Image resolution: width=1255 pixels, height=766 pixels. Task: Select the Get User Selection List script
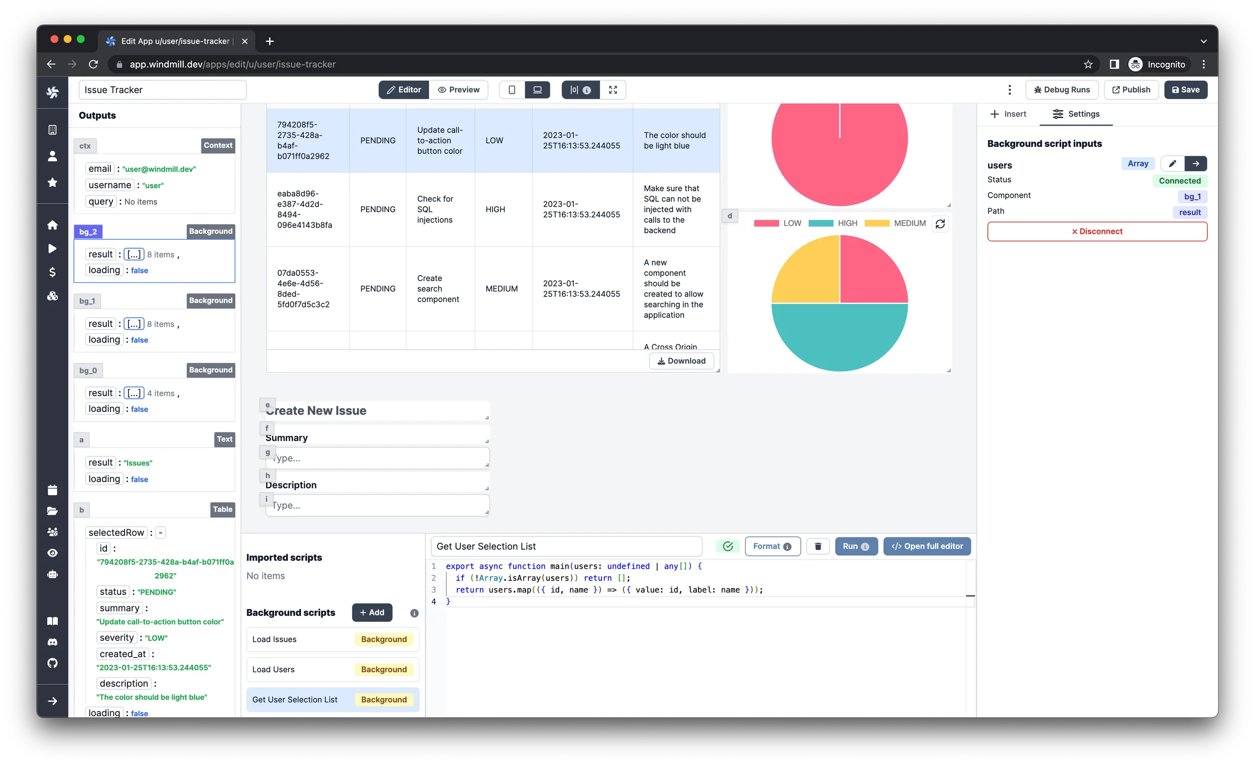[x=294, y=700]
